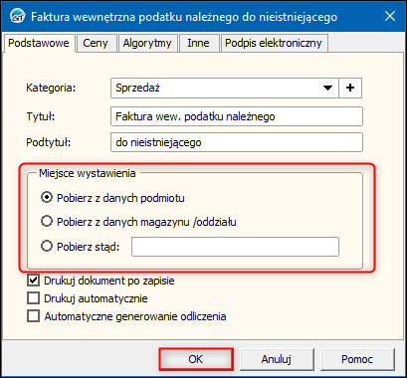Open the Algorytmy tab

click(147, 43)
